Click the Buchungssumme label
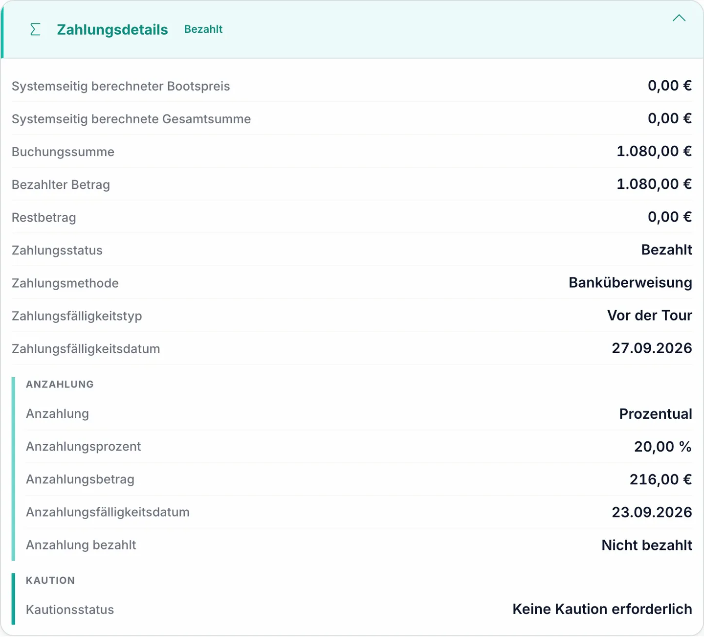This screenshot has width=704, height=637. (63, 152)
